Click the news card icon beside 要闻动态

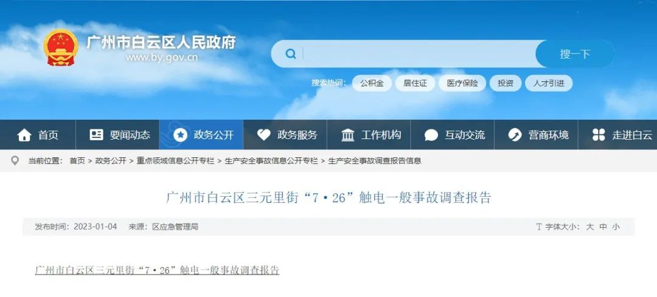[x=96, y=135]
